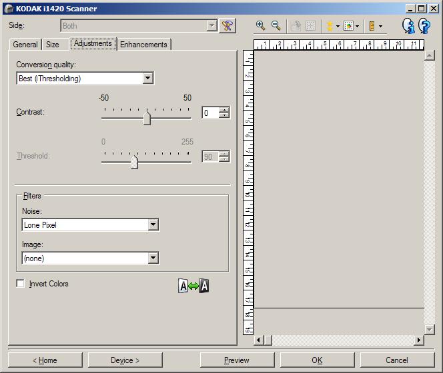Decrease Contrast with spinner down arrow
The height and width of the screenshot is (373, 443).
pyautogui.click(x=224, y=115)
